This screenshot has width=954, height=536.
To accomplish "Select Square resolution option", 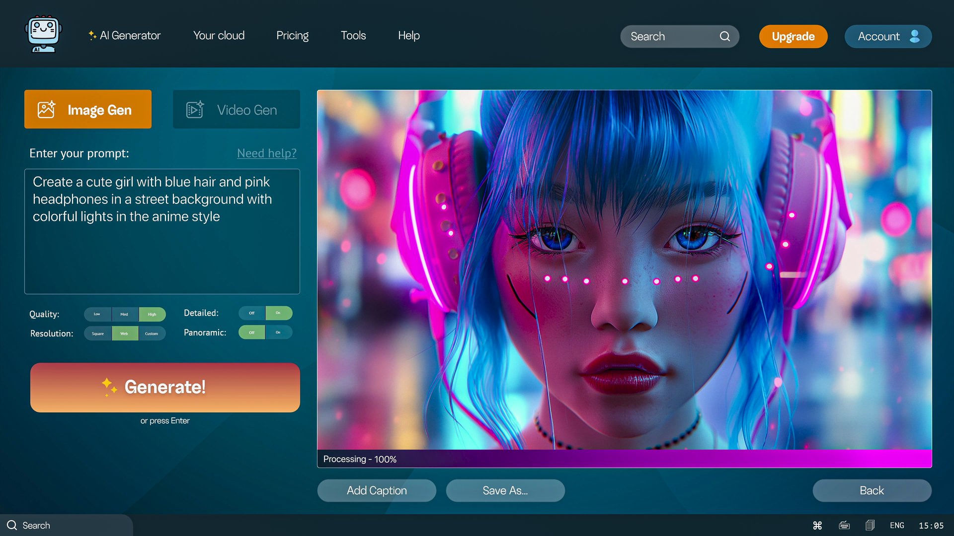I will (97, 334).
